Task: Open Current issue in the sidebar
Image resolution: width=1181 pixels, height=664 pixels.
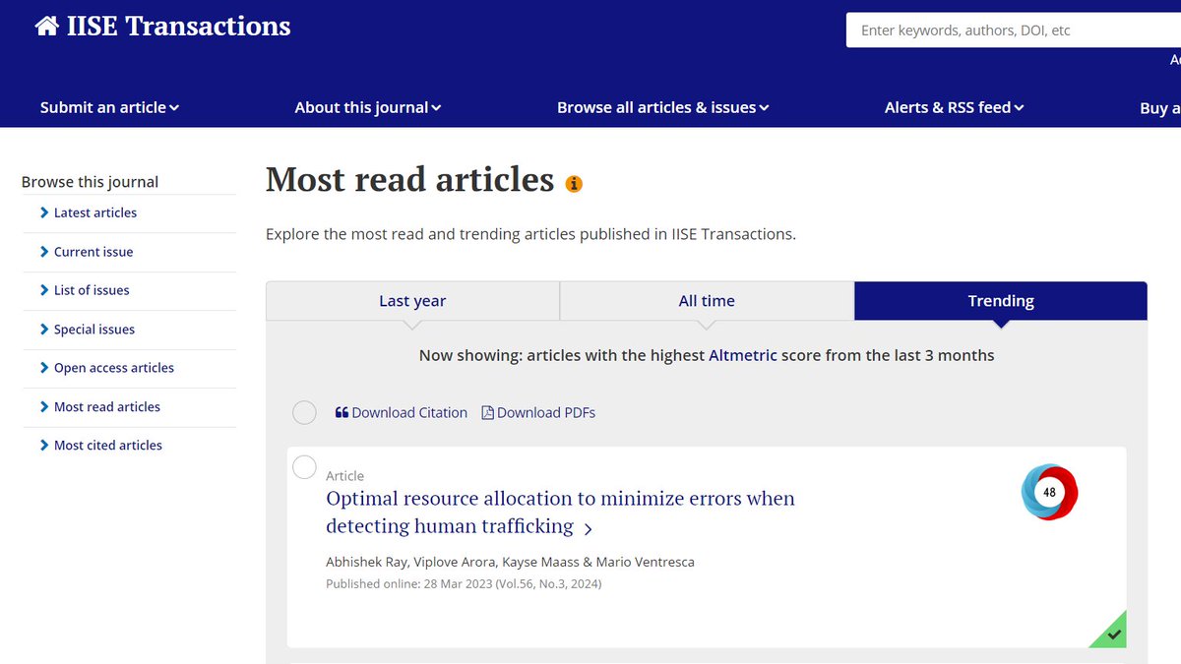Action: coord(93,252)
